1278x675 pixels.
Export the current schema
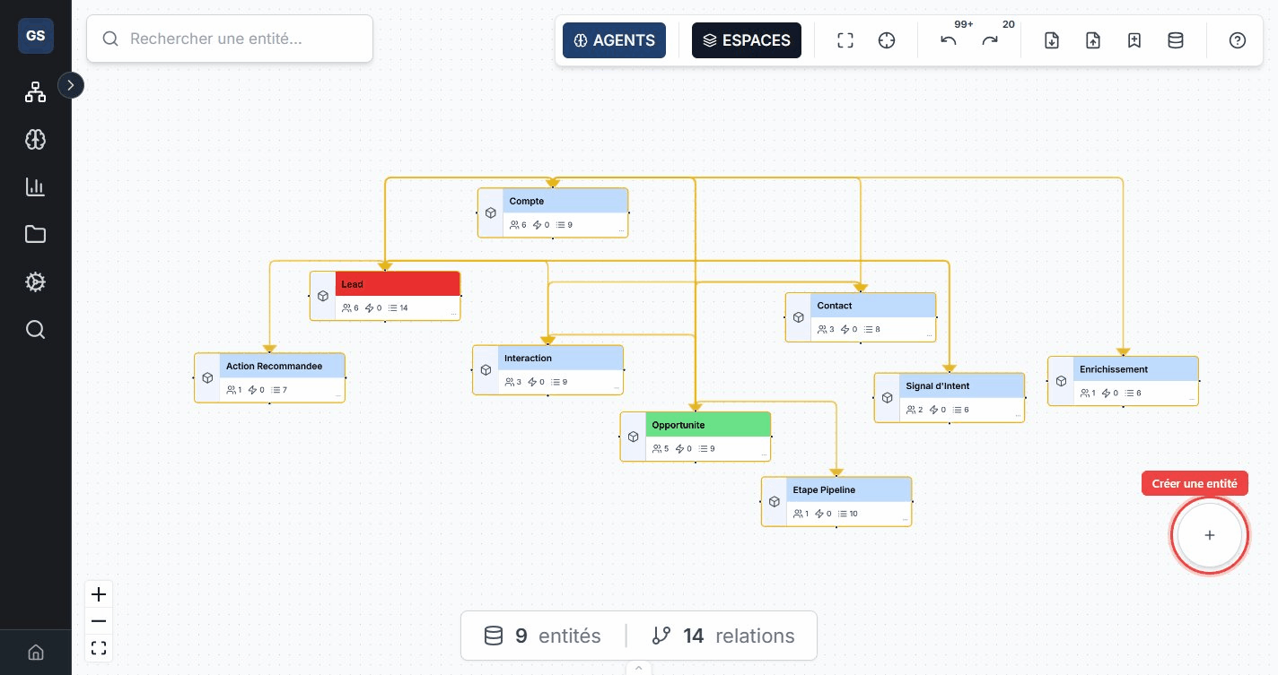(x=1051, y=40)
